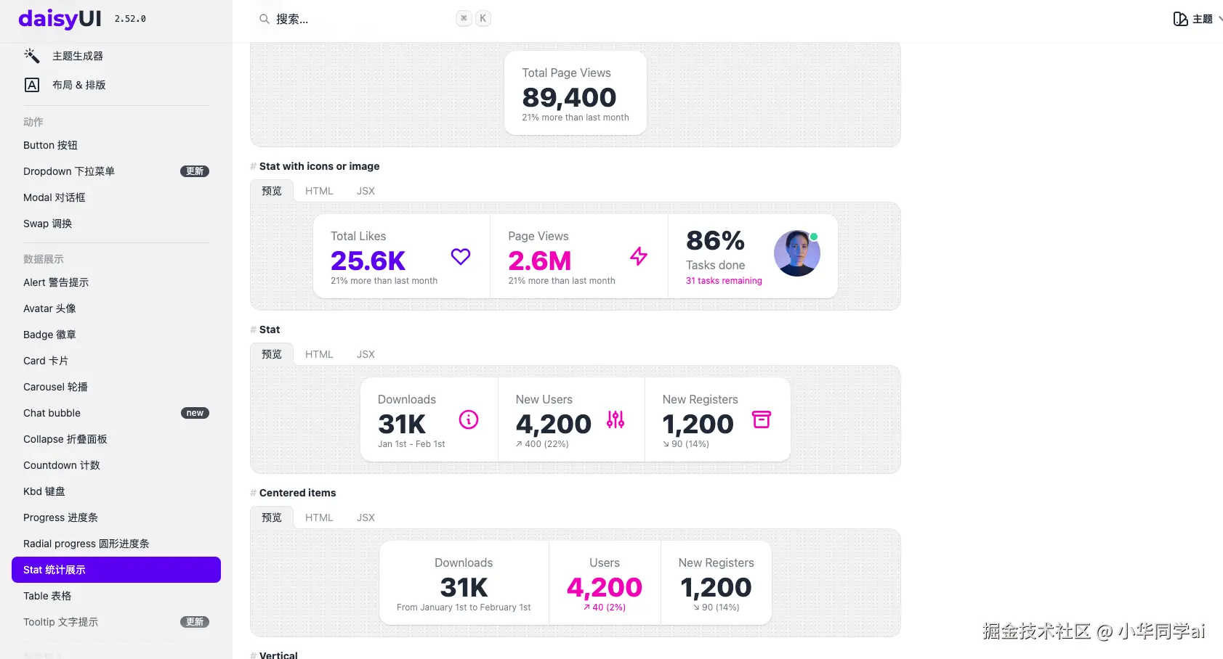Open the theme dropdown in the header
Screen dimensions: 1223x659
click(x=1195, y=19)
